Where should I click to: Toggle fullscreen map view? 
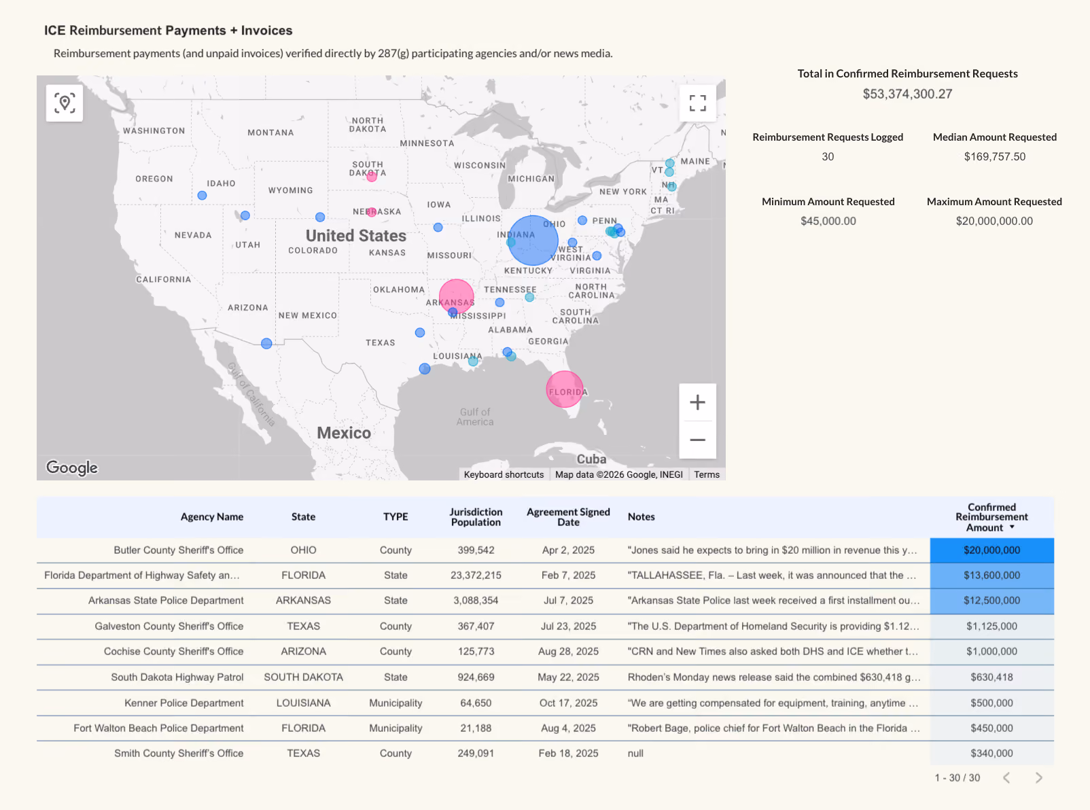(x=697, y=103)
